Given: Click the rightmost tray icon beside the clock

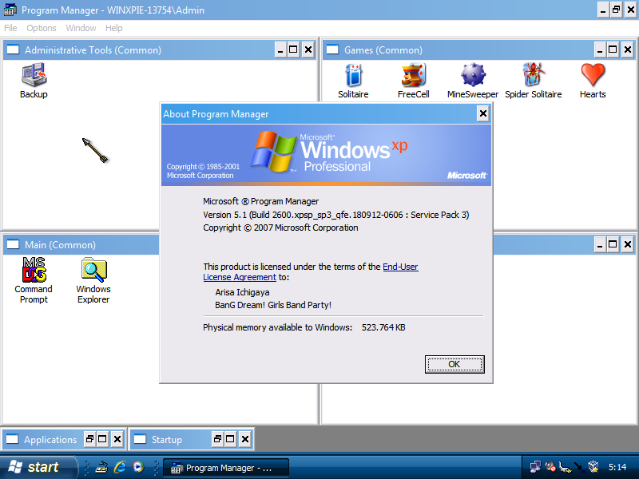Looking at the screenshot, I should pos(593,467).
